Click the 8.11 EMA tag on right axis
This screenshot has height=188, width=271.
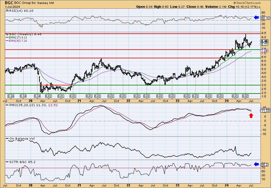pos(265,44)
